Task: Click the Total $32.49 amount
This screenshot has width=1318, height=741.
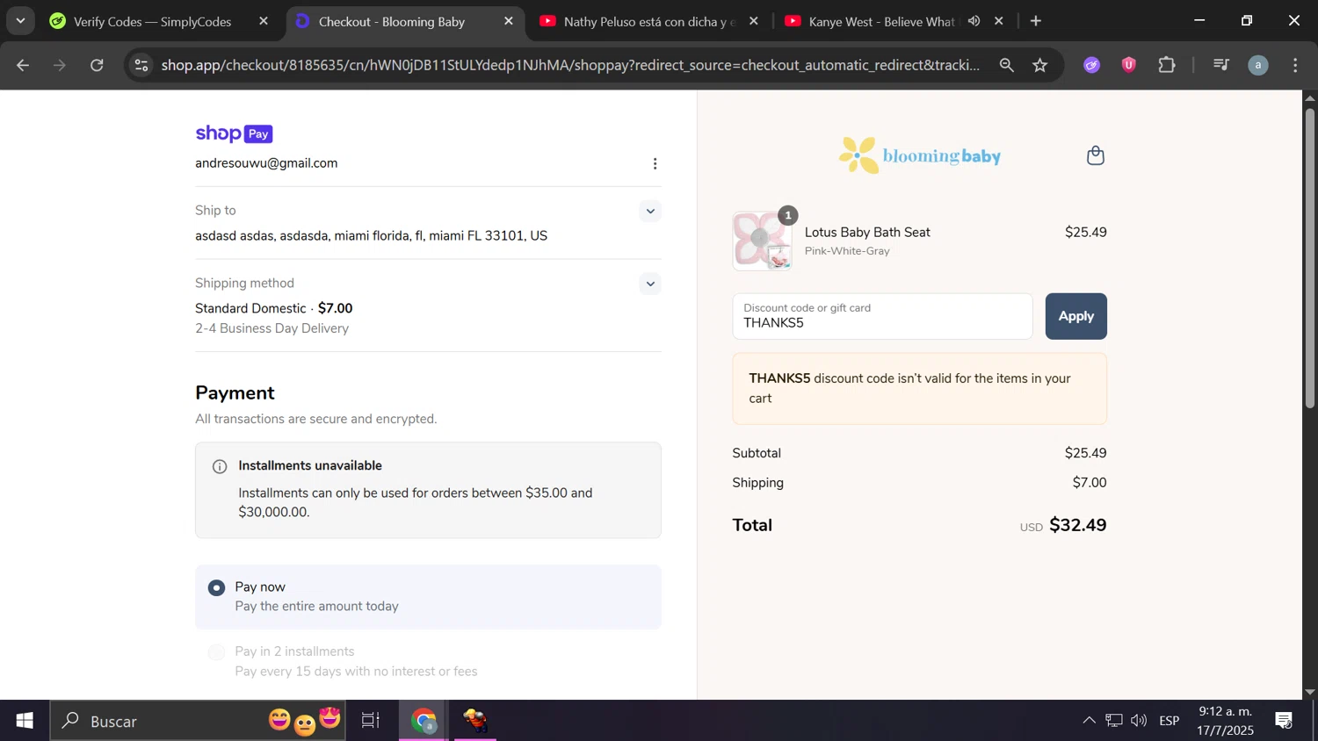Action: (1077, 525)
